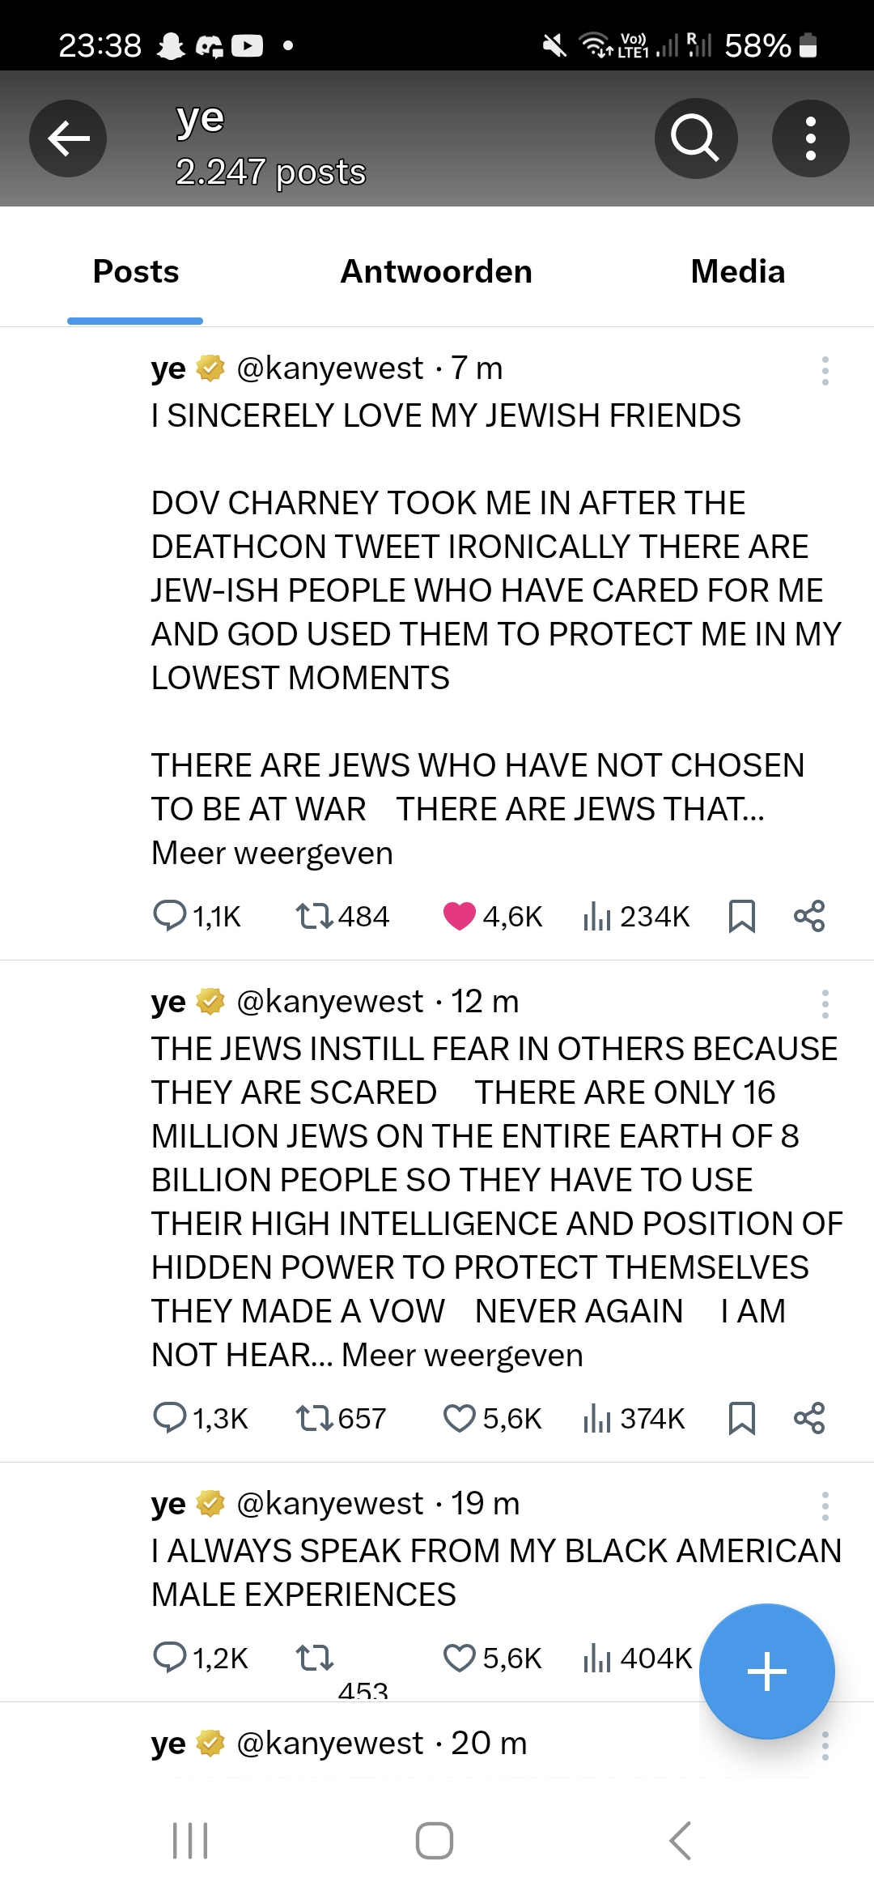Open the Media tab
Viewport: 874px width, 1895px height.
click(x=736, y=271)
